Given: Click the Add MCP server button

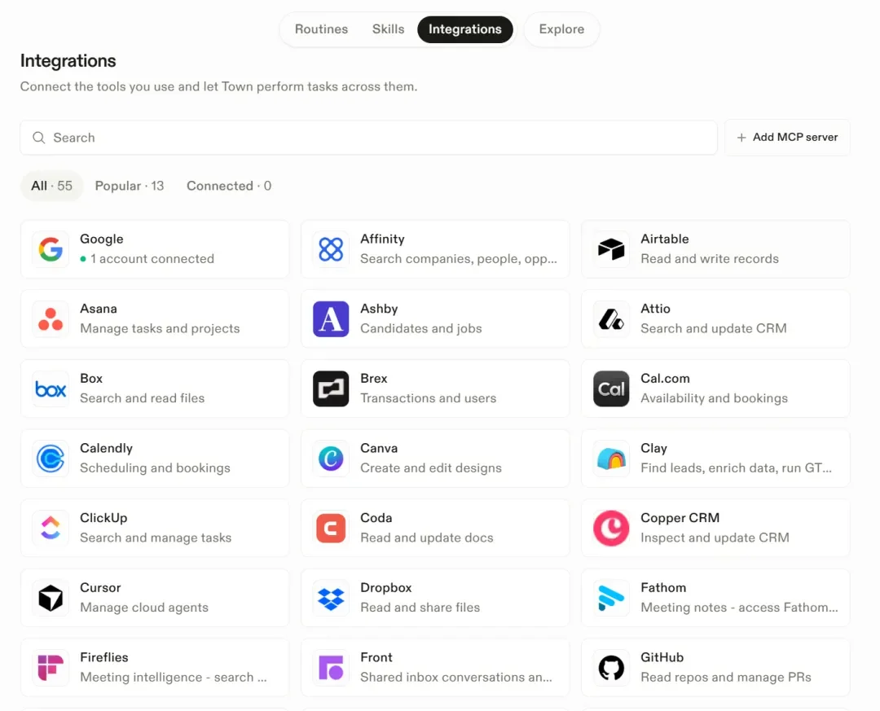Looking at the screenshot, I should point(787,138).
